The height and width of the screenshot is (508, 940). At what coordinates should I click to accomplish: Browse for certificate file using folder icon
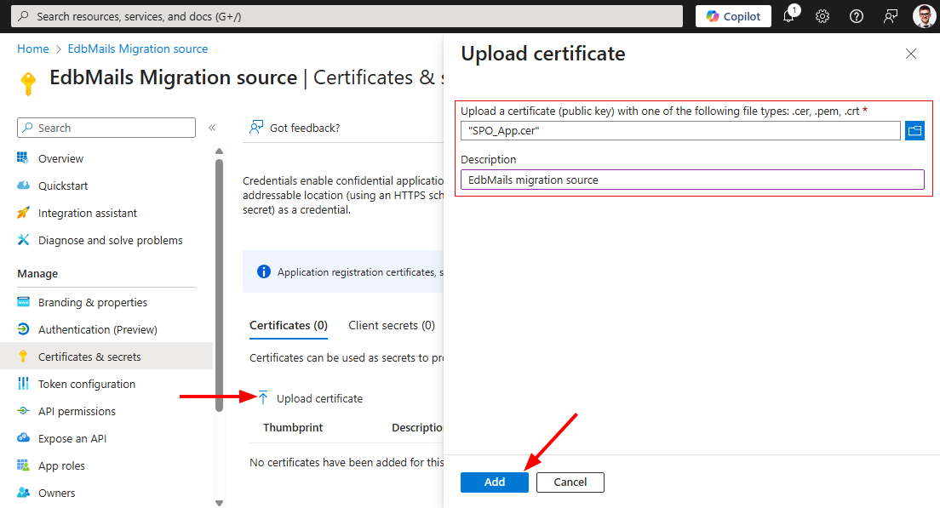click(914, 131)
